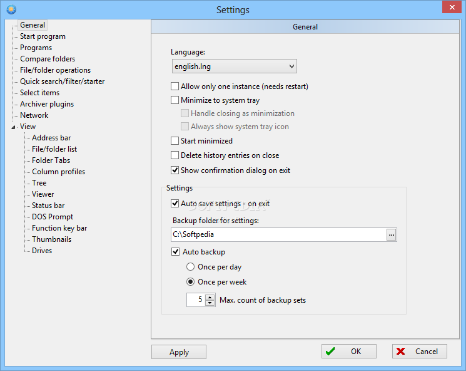Open the Language dropdown

[x=234, y=66]
